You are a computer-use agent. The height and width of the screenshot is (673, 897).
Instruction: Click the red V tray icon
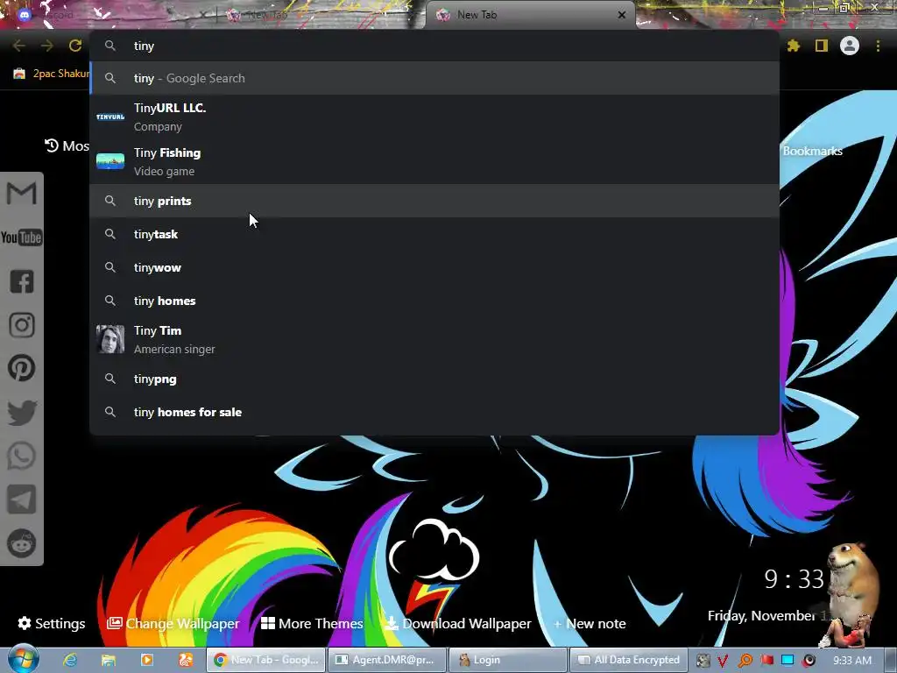tap(723, 661)
